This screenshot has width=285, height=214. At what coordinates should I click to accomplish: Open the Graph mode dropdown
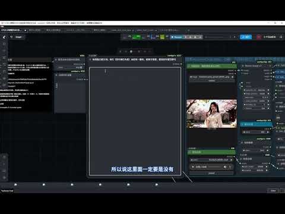pyautogui.click(x=19, y=37)
